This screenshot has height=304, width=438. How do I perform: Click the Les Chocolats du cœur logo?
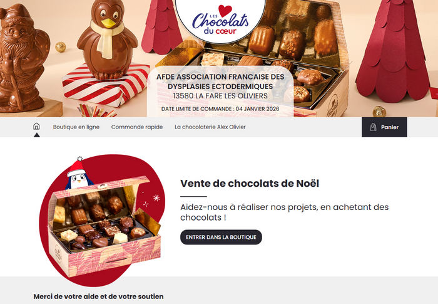point(220,20)
